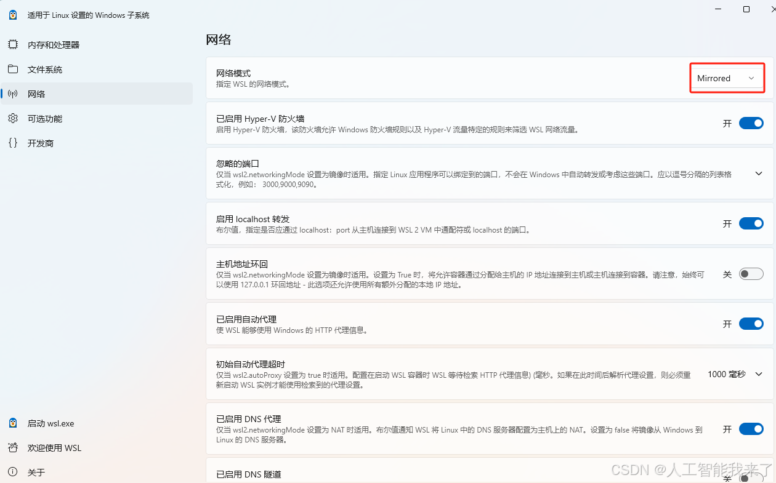Click the 网络模式 setting label

coord(233,73)
